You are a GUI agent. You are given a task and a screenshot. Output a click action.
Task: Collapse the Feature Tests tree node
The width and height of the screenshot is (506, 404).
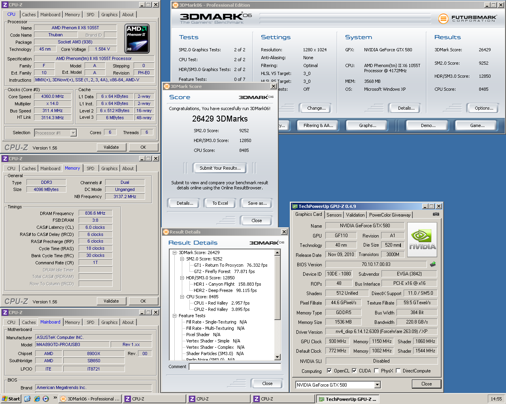click(174, 316)
